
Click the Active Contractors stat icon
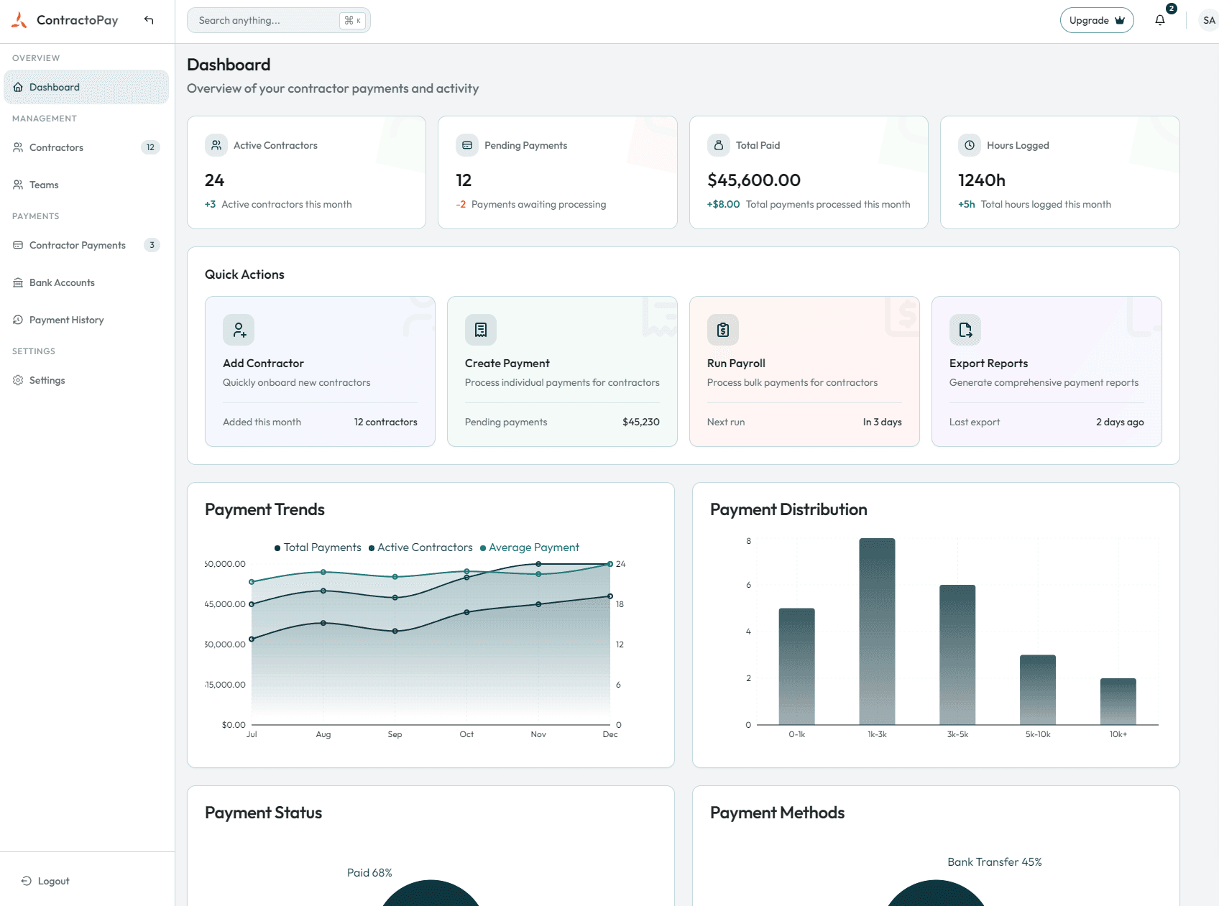(x=216, y=145)
